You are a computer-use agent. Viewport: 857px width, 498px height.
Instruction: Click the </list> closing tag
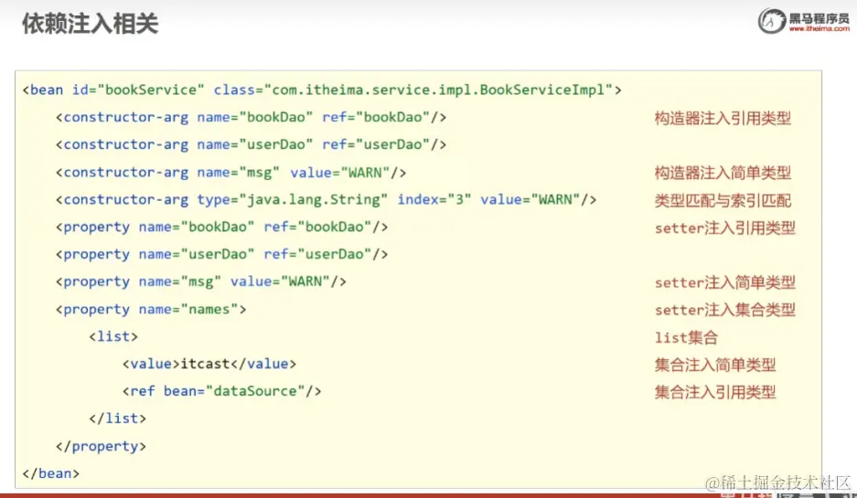(117, 419)
